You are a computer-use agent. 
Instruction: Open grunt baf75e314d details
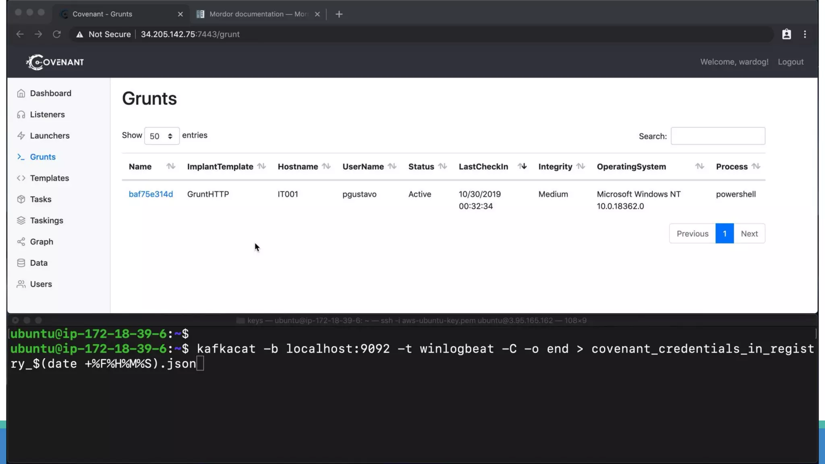pyautogui.click(x=151, y=194)
